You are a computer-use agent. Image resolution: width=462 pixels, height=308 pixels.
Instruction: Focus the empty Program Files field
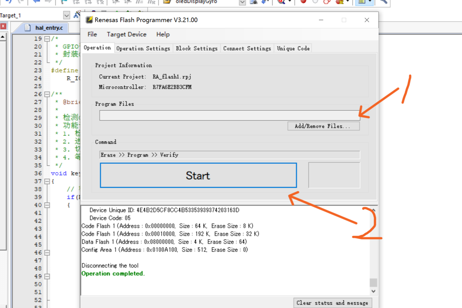[x=229, y=115]
